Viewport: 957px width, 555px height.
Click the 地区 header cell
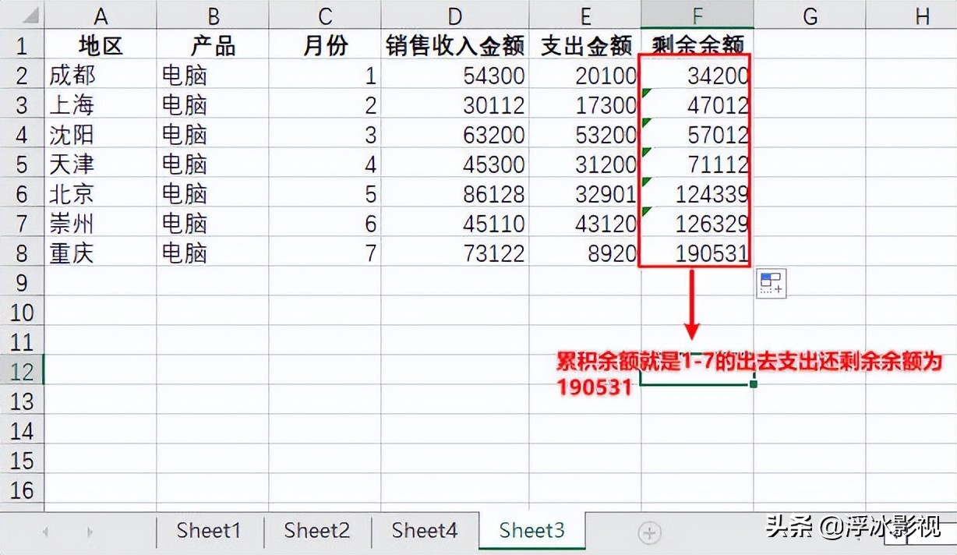[101, 46]
